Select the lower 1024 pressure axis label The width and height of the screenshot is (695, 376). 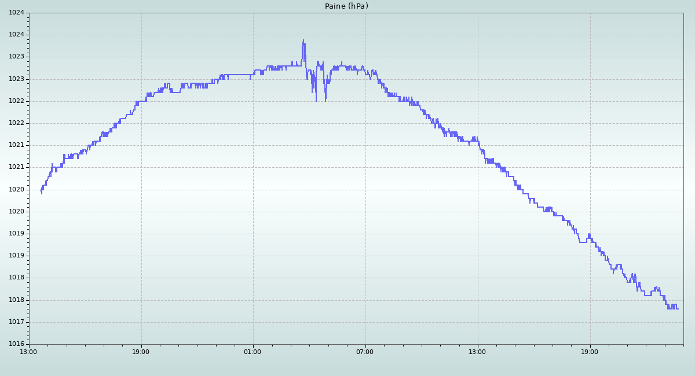coord(16,35)
